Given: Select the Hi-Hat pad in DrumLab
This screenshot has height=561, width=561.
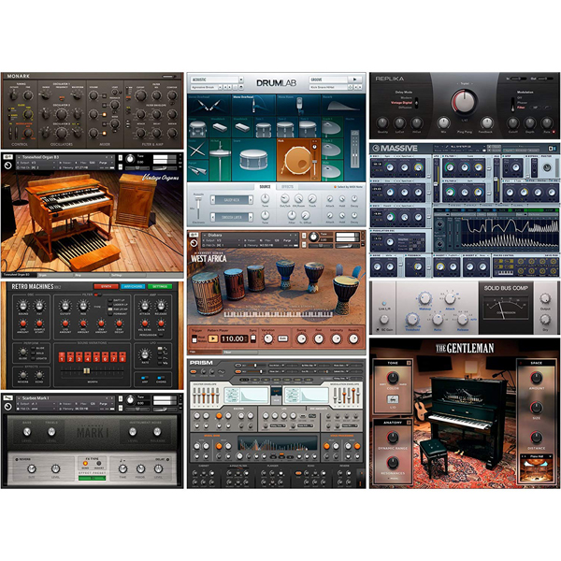Looking at the screenshot, I should click(x=220, y=160).
